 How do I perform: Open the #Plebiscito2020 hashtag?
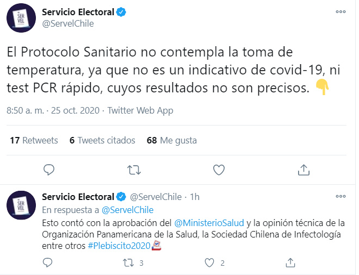click(118, 246)
